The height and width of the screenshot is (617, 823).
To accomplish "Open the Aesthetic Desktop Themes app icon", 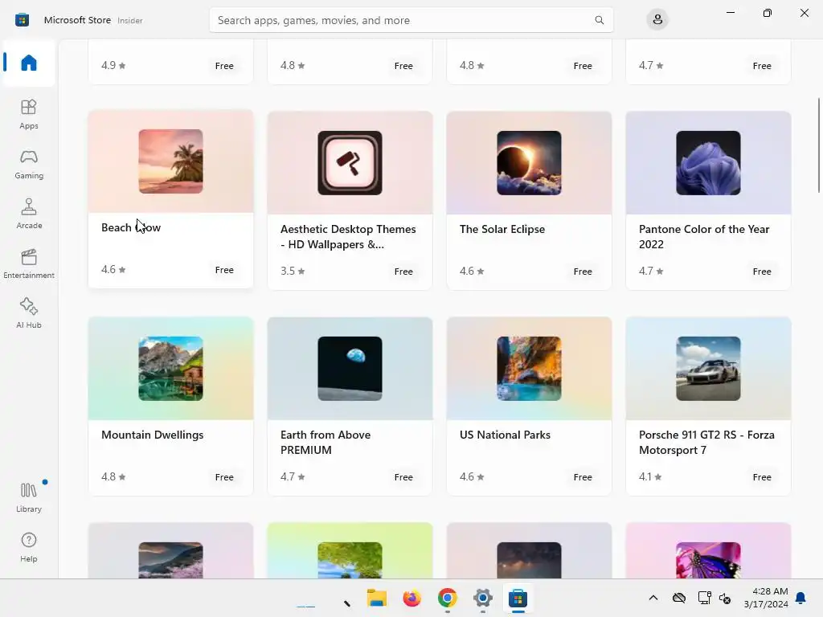I will 350,162.
